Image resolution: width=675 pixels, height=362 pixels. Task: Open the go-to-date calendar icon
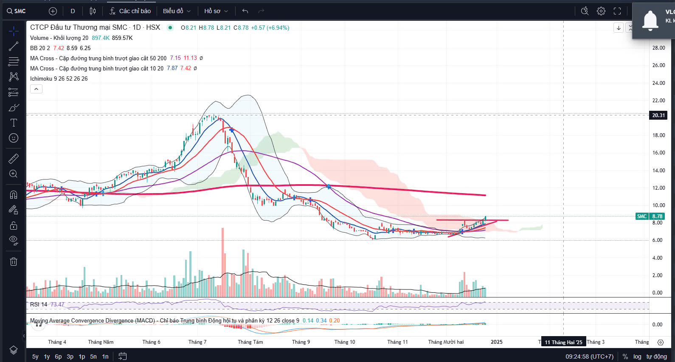tap(122, 356)
